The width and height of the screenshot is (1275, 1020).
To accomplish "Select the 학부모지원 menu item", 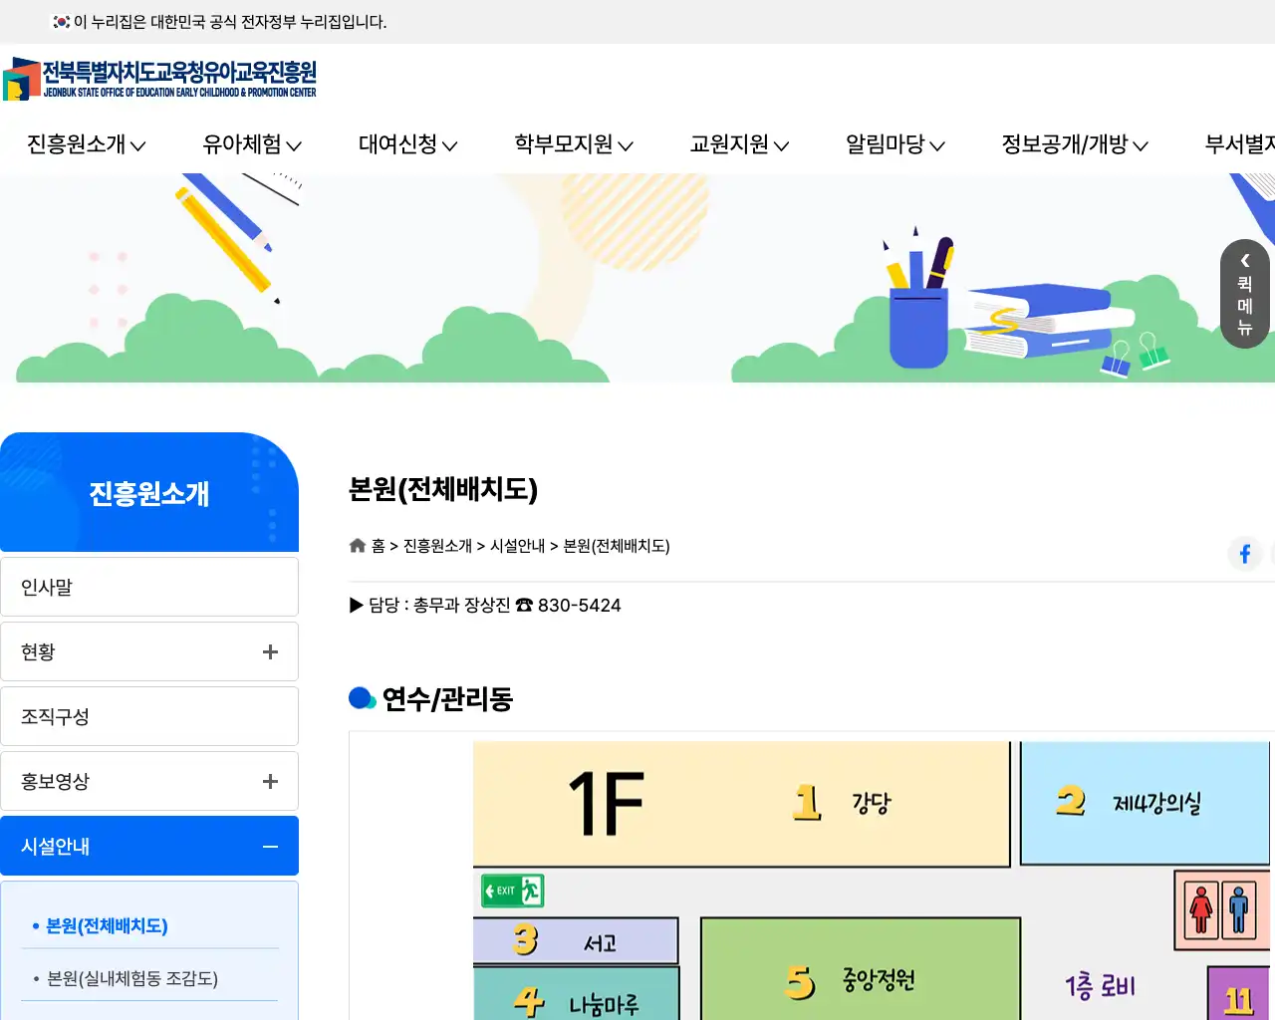I will coord(571,144).
